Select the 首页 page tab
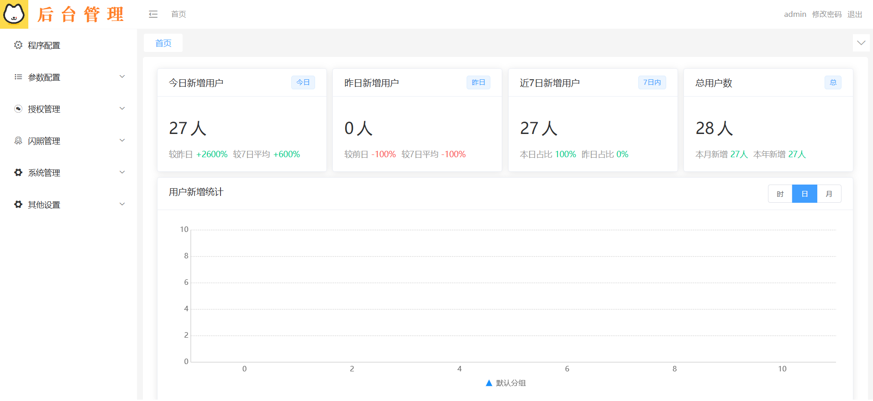Screen dimensions: 873x401 163,43
